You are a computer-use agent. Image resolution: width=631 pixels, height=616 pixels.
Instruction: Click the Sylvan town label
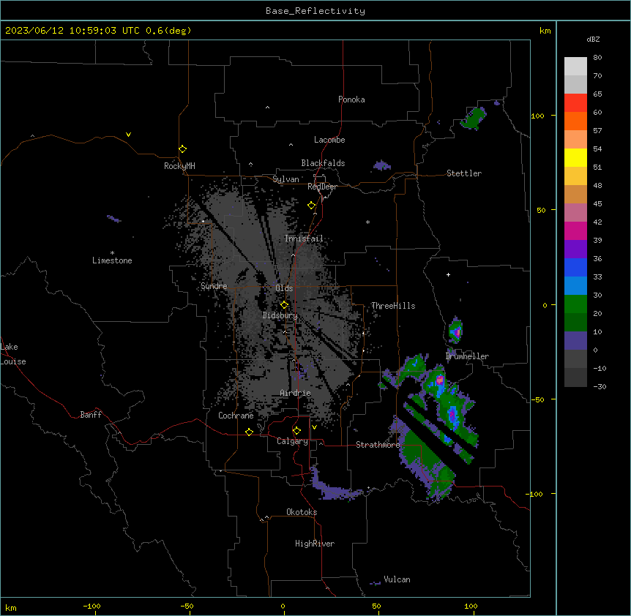285,179
